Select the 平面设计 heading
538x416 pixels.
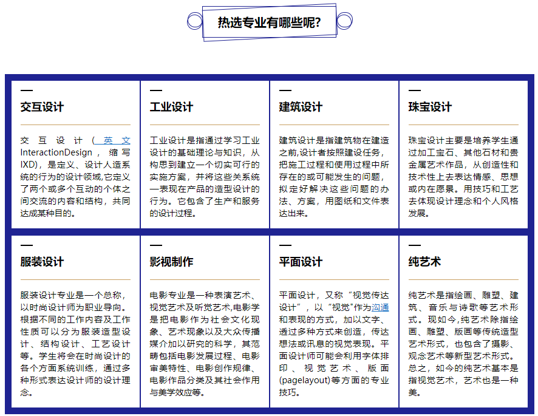(x=301, y=262)
